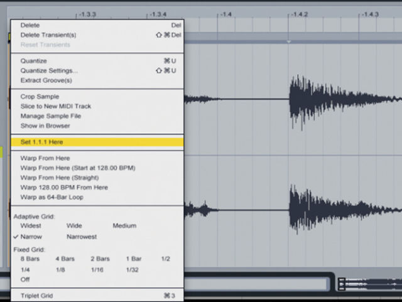Image resolution: width=402 pixels, height=302 pixels.
Task: Click the -1.4.2 ruler marker
Action: point(299,14)
